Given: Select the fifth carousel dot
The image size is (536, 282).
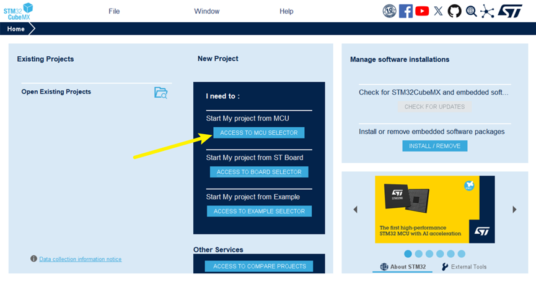Looking at the screenshot, I should (451, 254).
